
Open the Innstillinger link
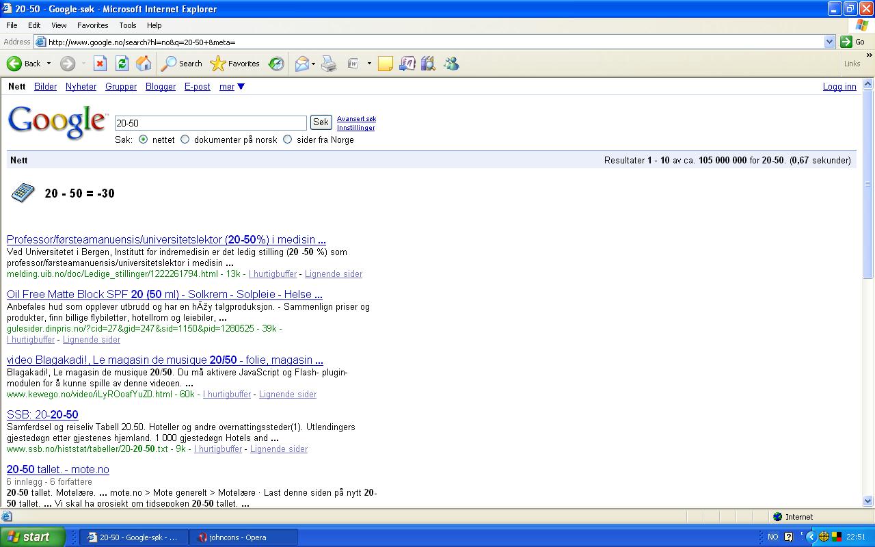point(355,128)
